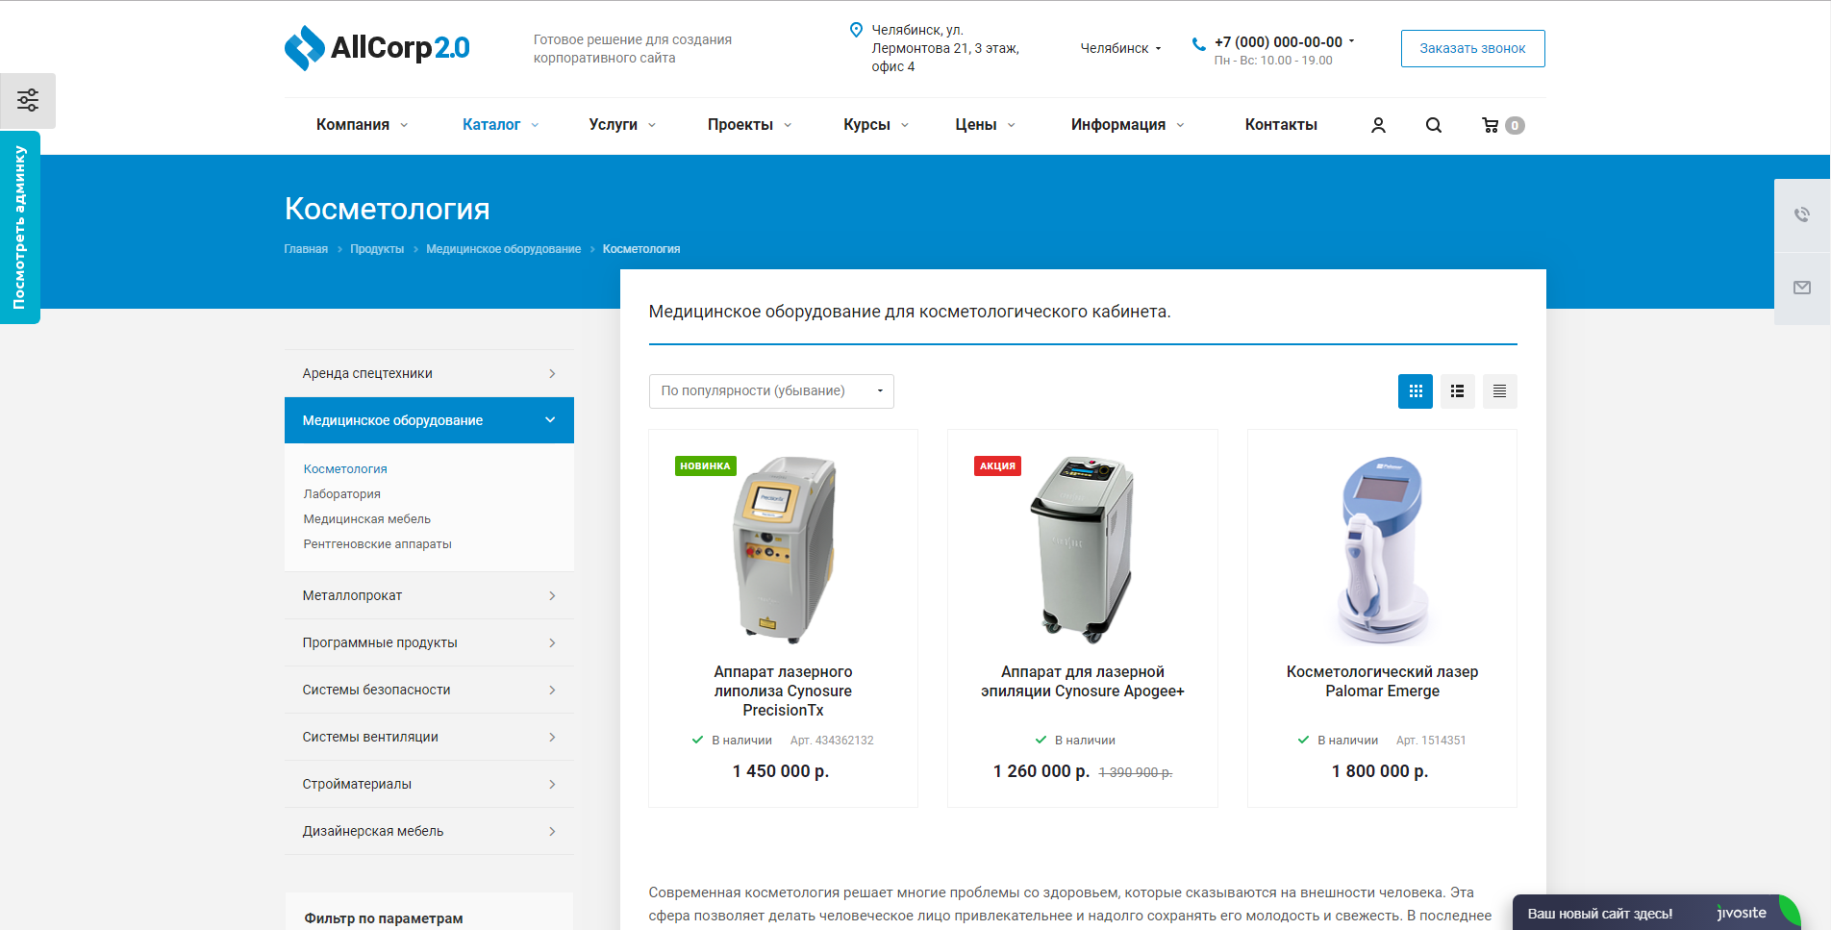The image size is (1831, 930).
Task: Select Медицинская мебель sidebar subcategory
Action: tap(366, 519)
